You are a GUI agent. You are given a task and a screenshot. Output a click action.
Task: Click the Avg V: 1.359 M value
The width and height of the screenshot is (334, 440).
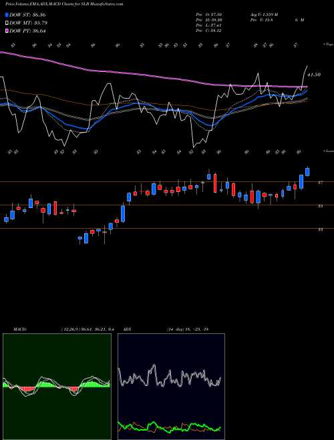pos(264,15)
